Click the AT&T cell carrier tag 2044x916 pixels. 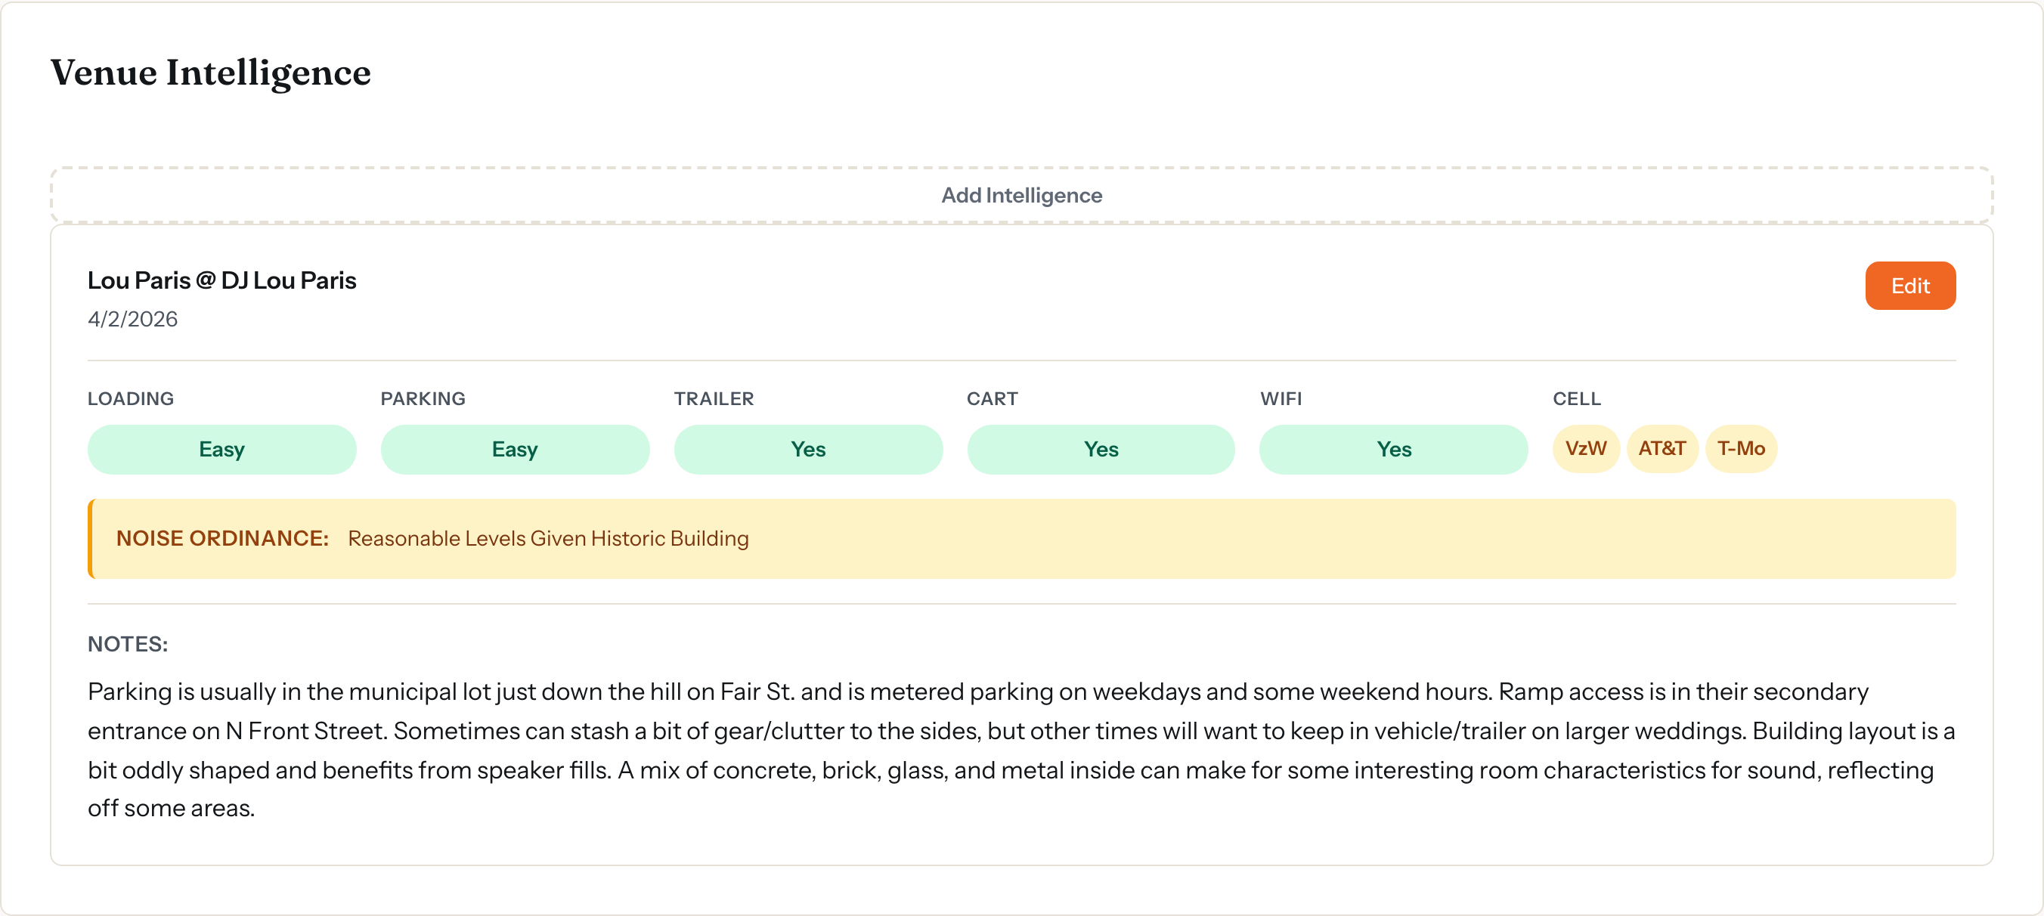tap(1662, 448)
